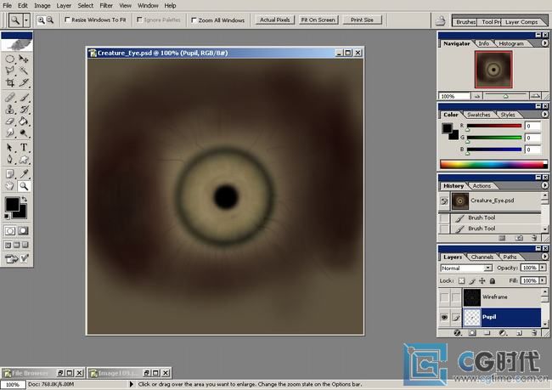Open the History panel options menu
The image size is (552, 390).
(544, 186)
